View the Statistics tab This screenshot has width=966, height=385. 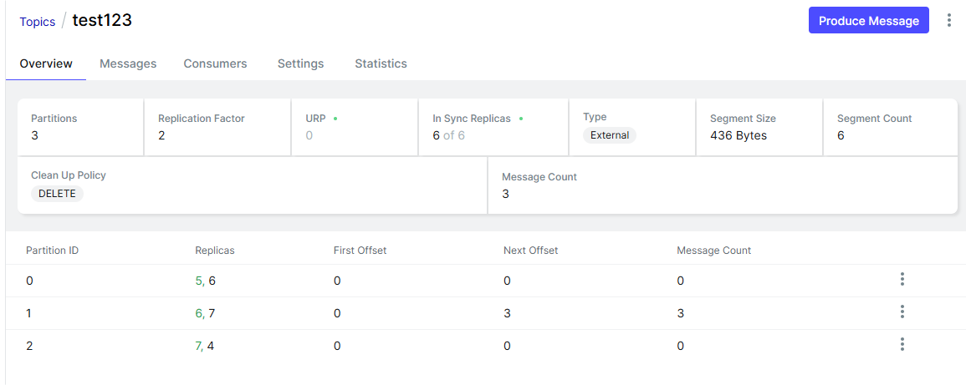[x=381, y=63]
